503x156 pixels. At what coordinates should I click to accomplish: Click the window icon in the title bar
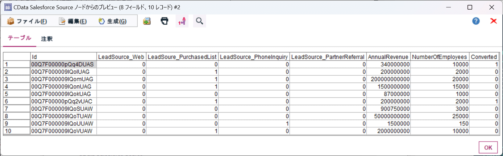pyautogui.click(x=8, y=7)
